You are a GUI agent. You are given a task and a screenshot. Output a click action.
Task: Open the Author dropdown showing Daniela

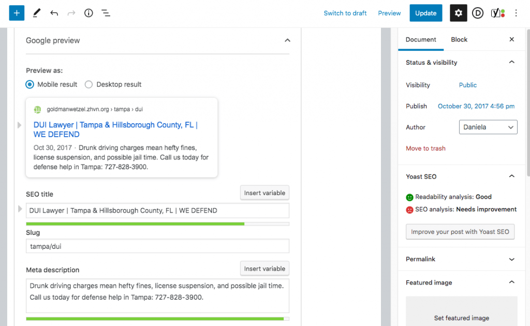point(488,127)
